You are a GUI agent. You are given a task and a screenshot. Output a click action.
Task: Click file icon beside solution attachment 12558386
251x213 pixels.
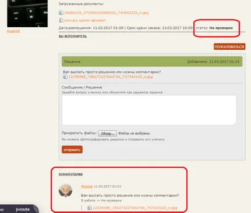65,77
